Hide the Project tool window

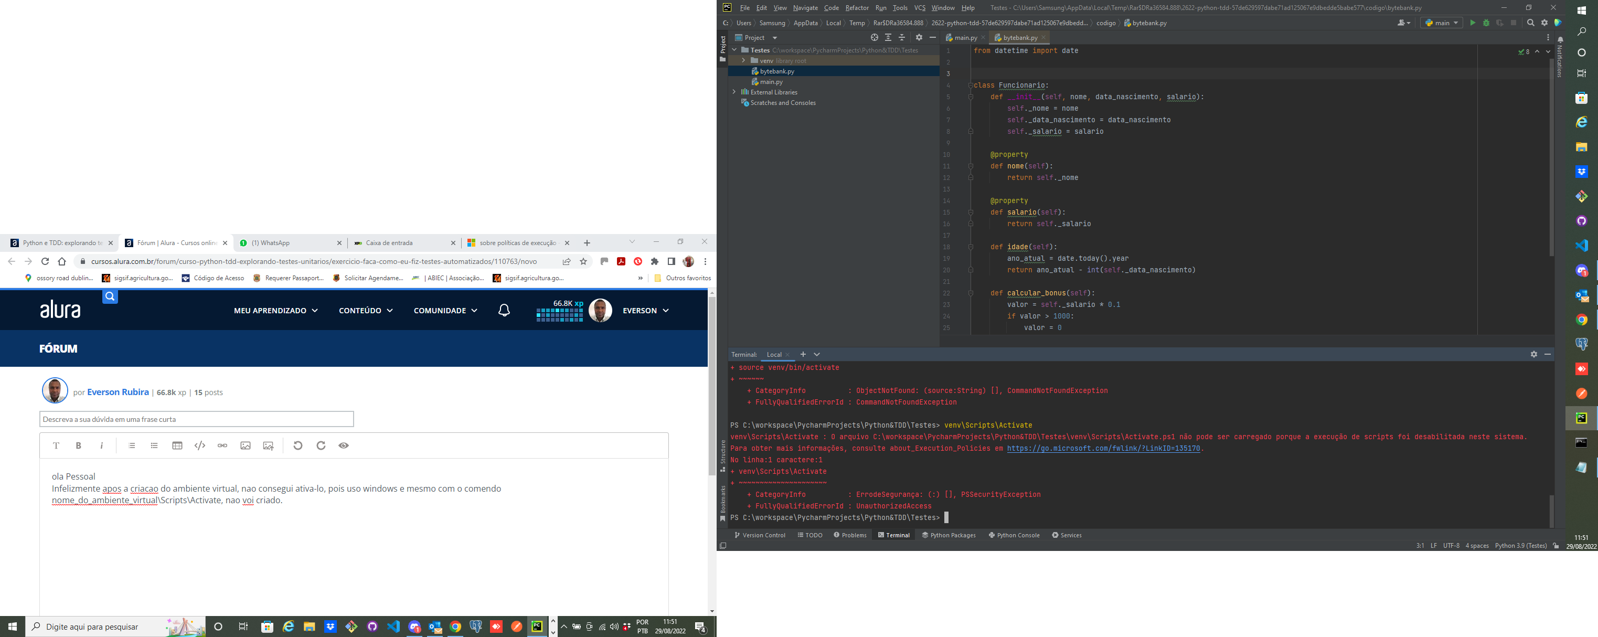pyautogui.click(x=932, y=38)
